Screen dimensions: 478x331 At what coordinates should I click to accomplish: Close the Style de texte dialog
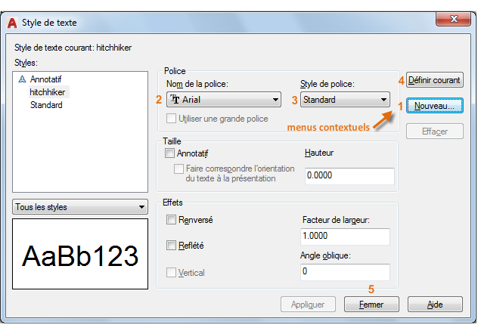click(x=455, y=19)
